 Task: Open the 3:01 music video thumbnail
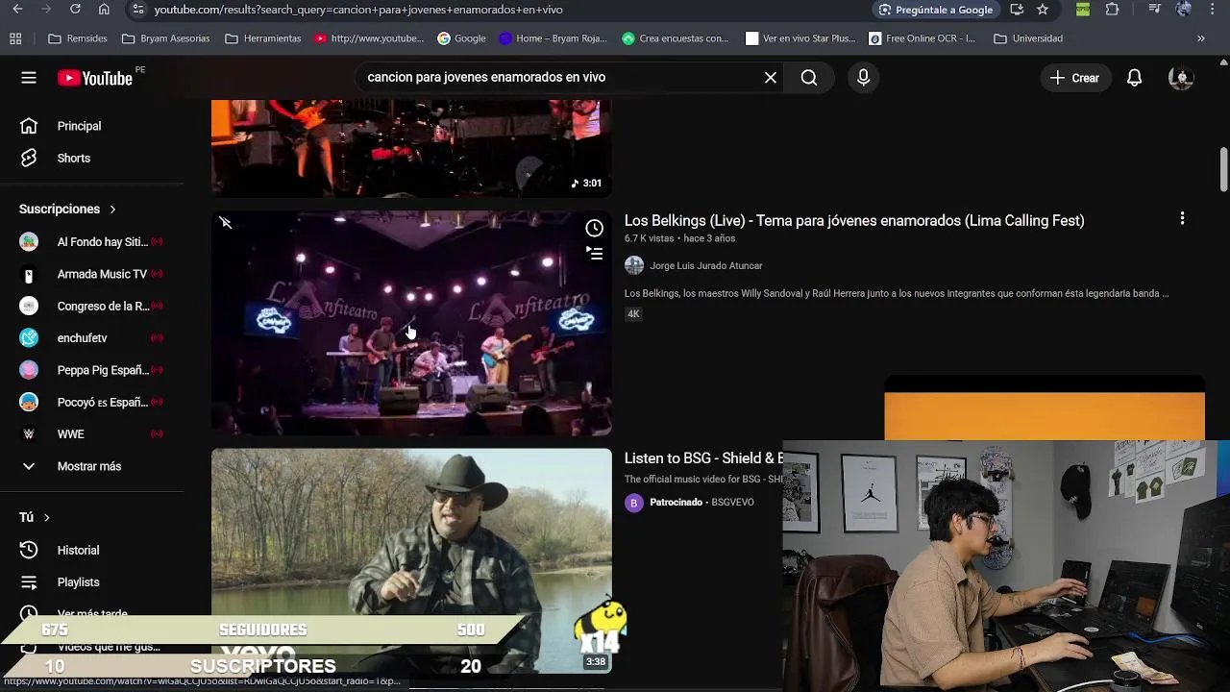coord(411,148)
